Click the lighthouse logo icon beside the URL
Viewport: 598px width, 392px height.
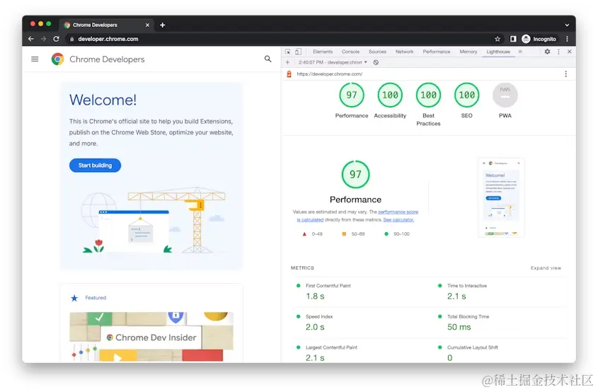click(289, 74)
